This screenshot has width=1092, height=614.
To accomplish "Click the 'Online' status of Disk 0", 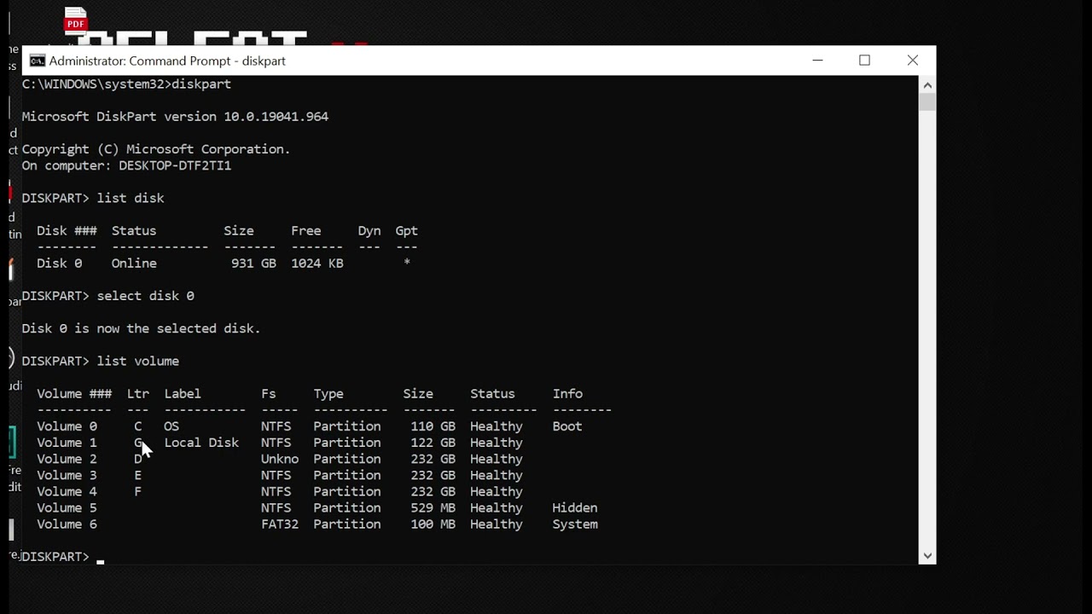I will [x=134, y=264].
